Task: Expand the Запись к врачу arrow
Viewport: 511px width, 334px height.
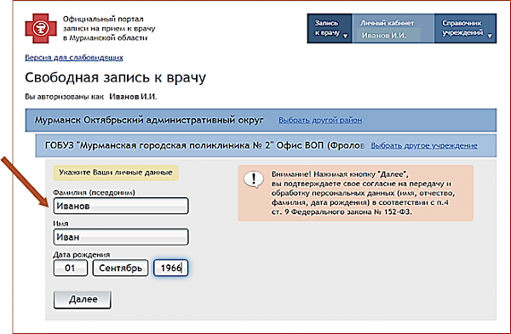Action: click(346, 36)
